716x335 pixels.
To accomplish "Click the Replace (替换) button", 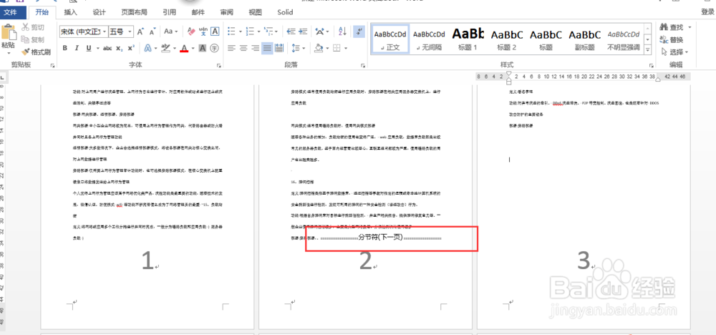I will [x=672, y=39].
